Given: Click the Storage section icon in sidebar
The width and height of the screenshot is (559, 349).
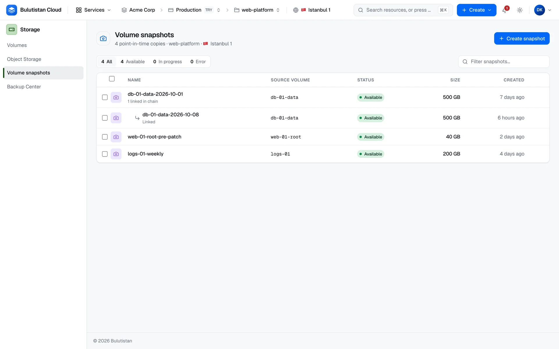Looking at the screenshot, I should click(x=12, y=29).
